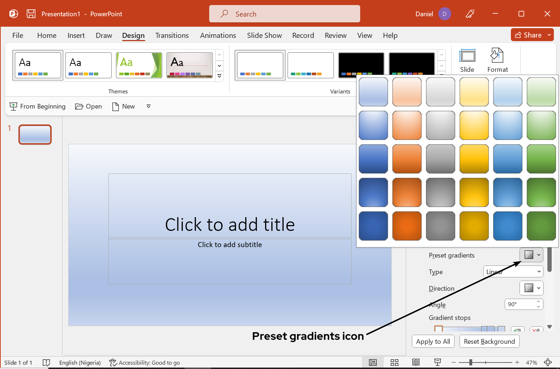Click the zoom in plus icon
The height and width of the screenshot is (369, 560).
[517, 363]
